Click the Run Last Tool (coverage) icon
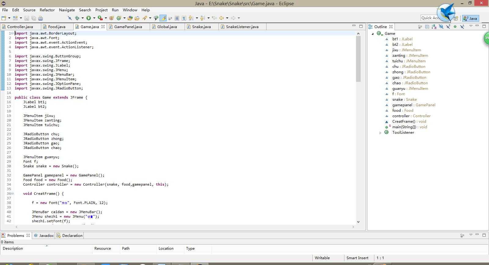The image size is (489, 265). click(x=100, y=18)
